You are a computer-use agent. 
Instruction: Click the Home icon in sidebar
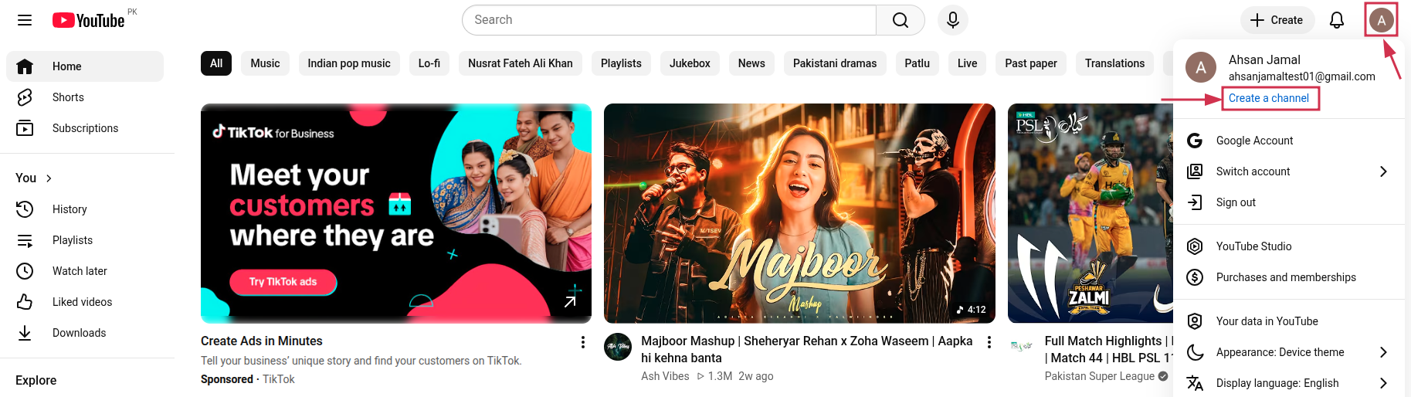point(25,66)
